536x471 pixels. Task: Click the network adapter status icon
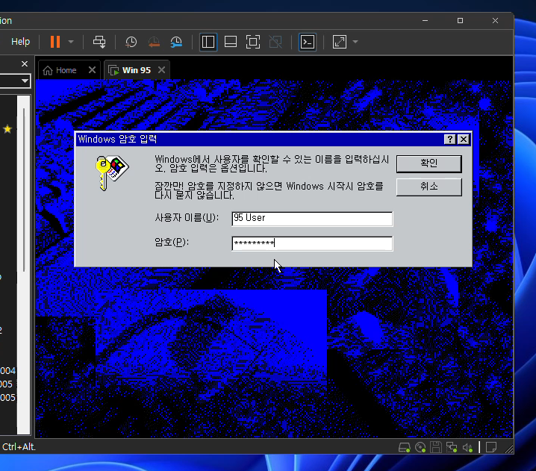click(452, 447)
